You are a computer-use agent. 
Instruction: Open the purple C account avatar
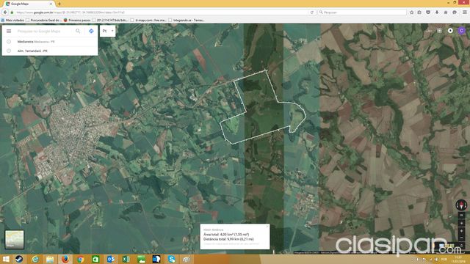(462, 31)
